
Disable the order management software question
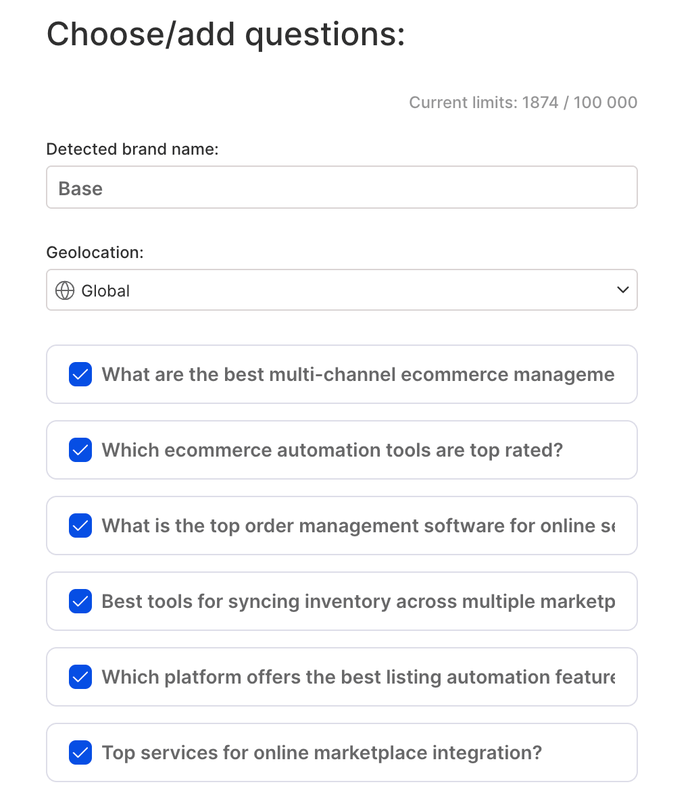80,526
